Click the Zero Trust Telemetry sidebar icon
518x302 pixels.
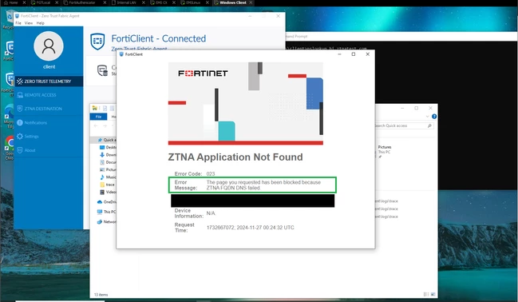tap(20, 81)
